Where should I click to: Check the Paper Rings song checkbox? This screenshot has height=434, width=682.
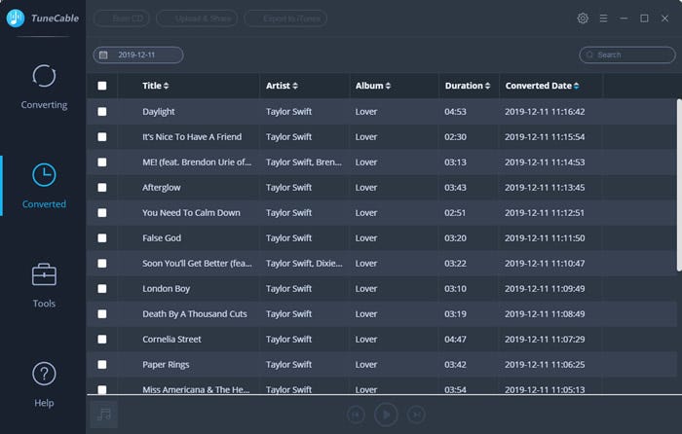102,365
